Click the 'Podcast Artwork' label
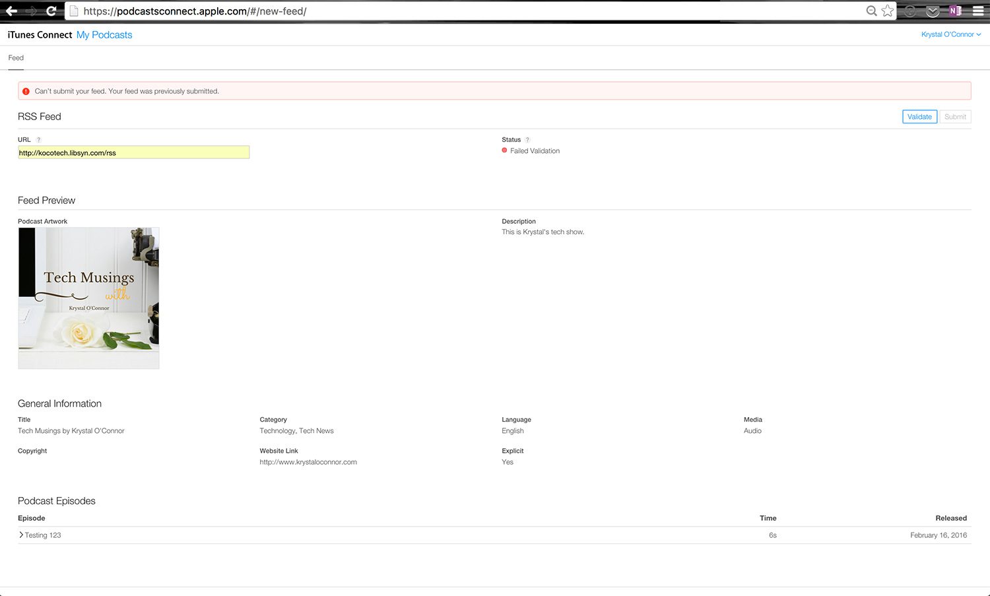 (42, 222)
